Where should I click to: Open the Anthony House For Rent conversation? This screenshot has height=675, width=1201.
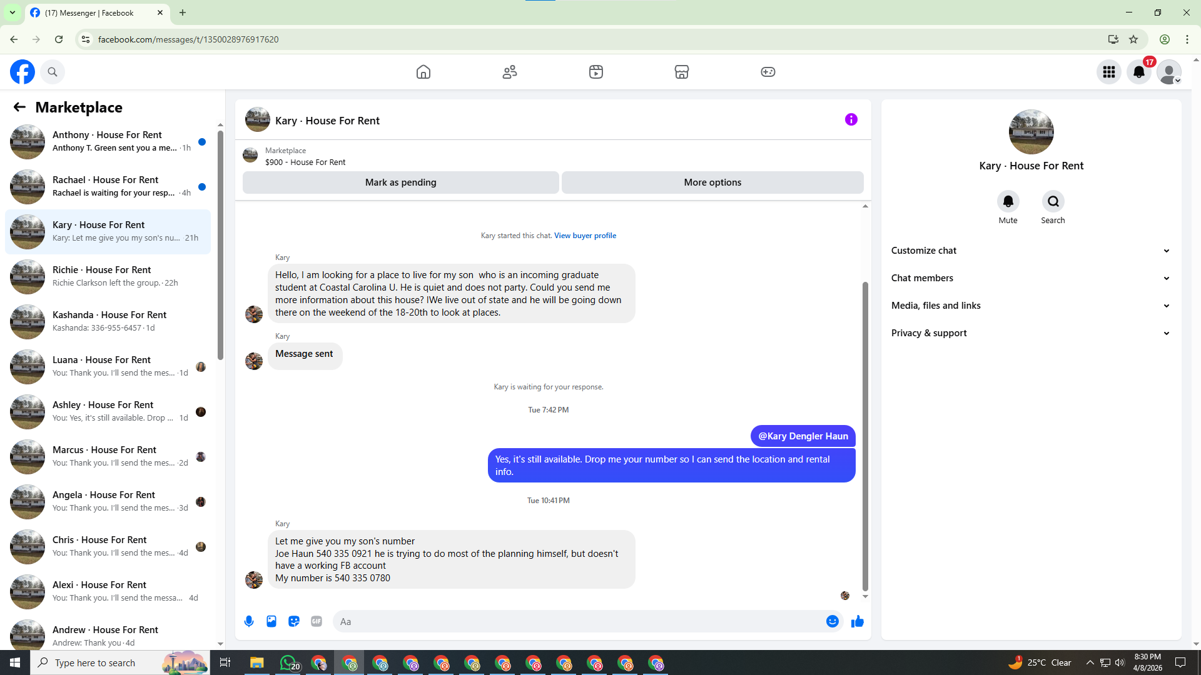(x=108, y=141)
